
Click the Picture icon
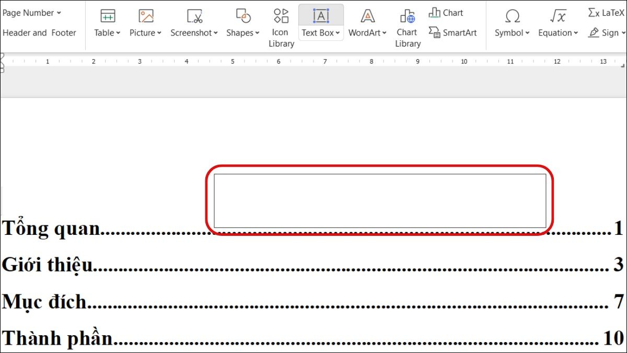tap(146, 16)
